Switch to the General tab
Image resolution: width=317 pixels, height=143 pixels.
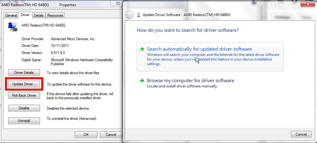(x=11, y=15)
